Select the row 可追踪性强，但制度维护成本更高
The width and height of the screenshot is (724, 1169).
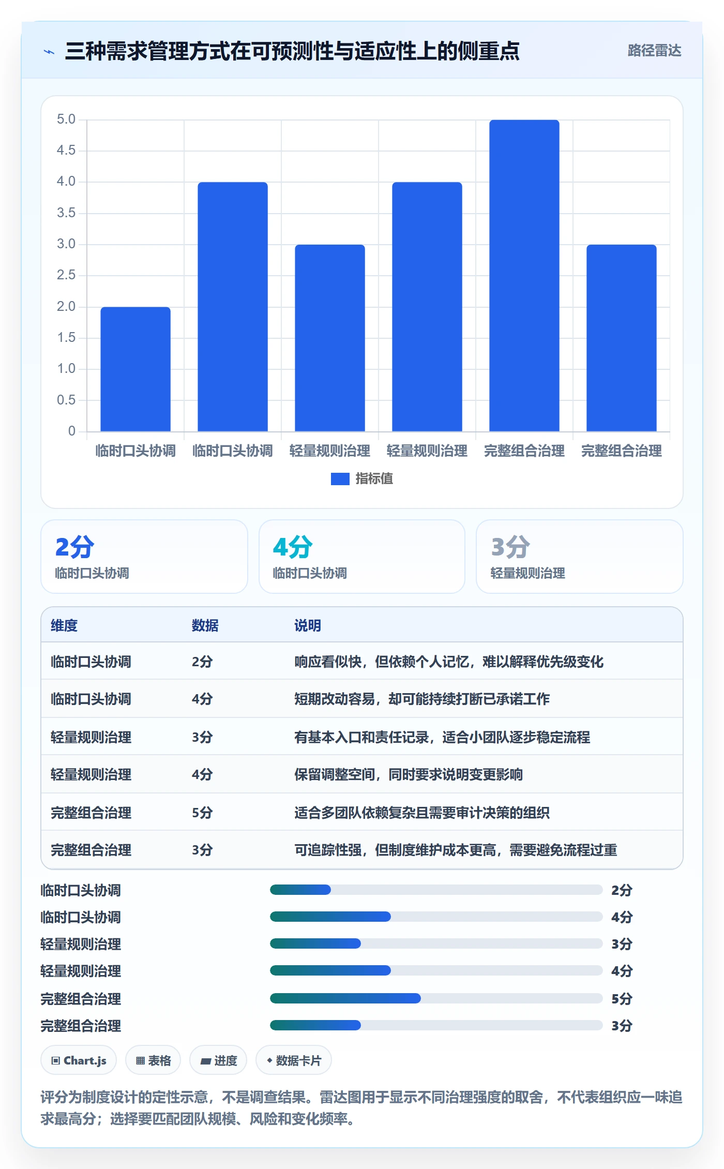click(362, 850)
